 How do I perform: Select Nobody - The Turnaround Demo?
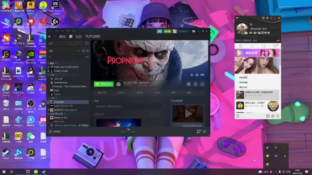click(70, 86)
